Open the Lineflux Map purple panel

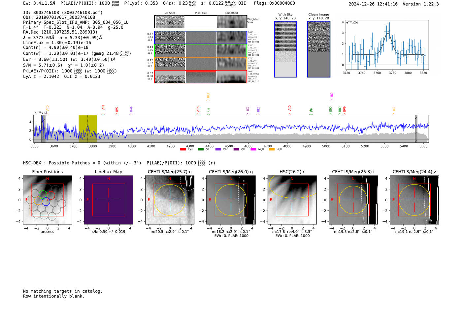point(109,200)
